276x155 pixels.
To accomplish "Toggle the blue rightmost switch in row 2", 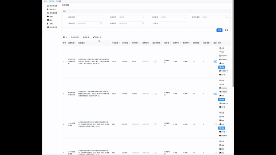I will point(215,94).
